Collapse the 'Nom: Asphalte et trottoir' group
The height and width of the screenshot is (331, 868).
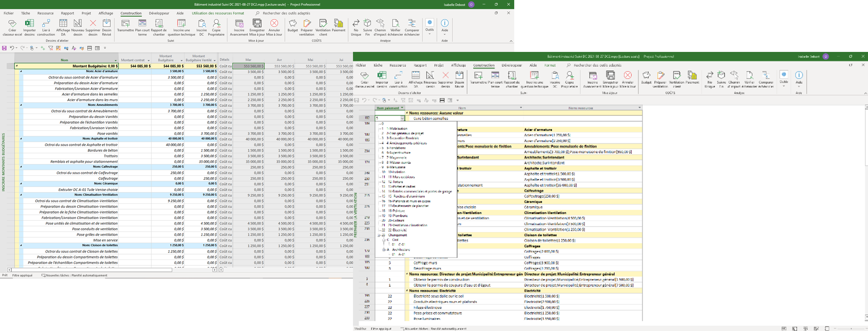21,139
